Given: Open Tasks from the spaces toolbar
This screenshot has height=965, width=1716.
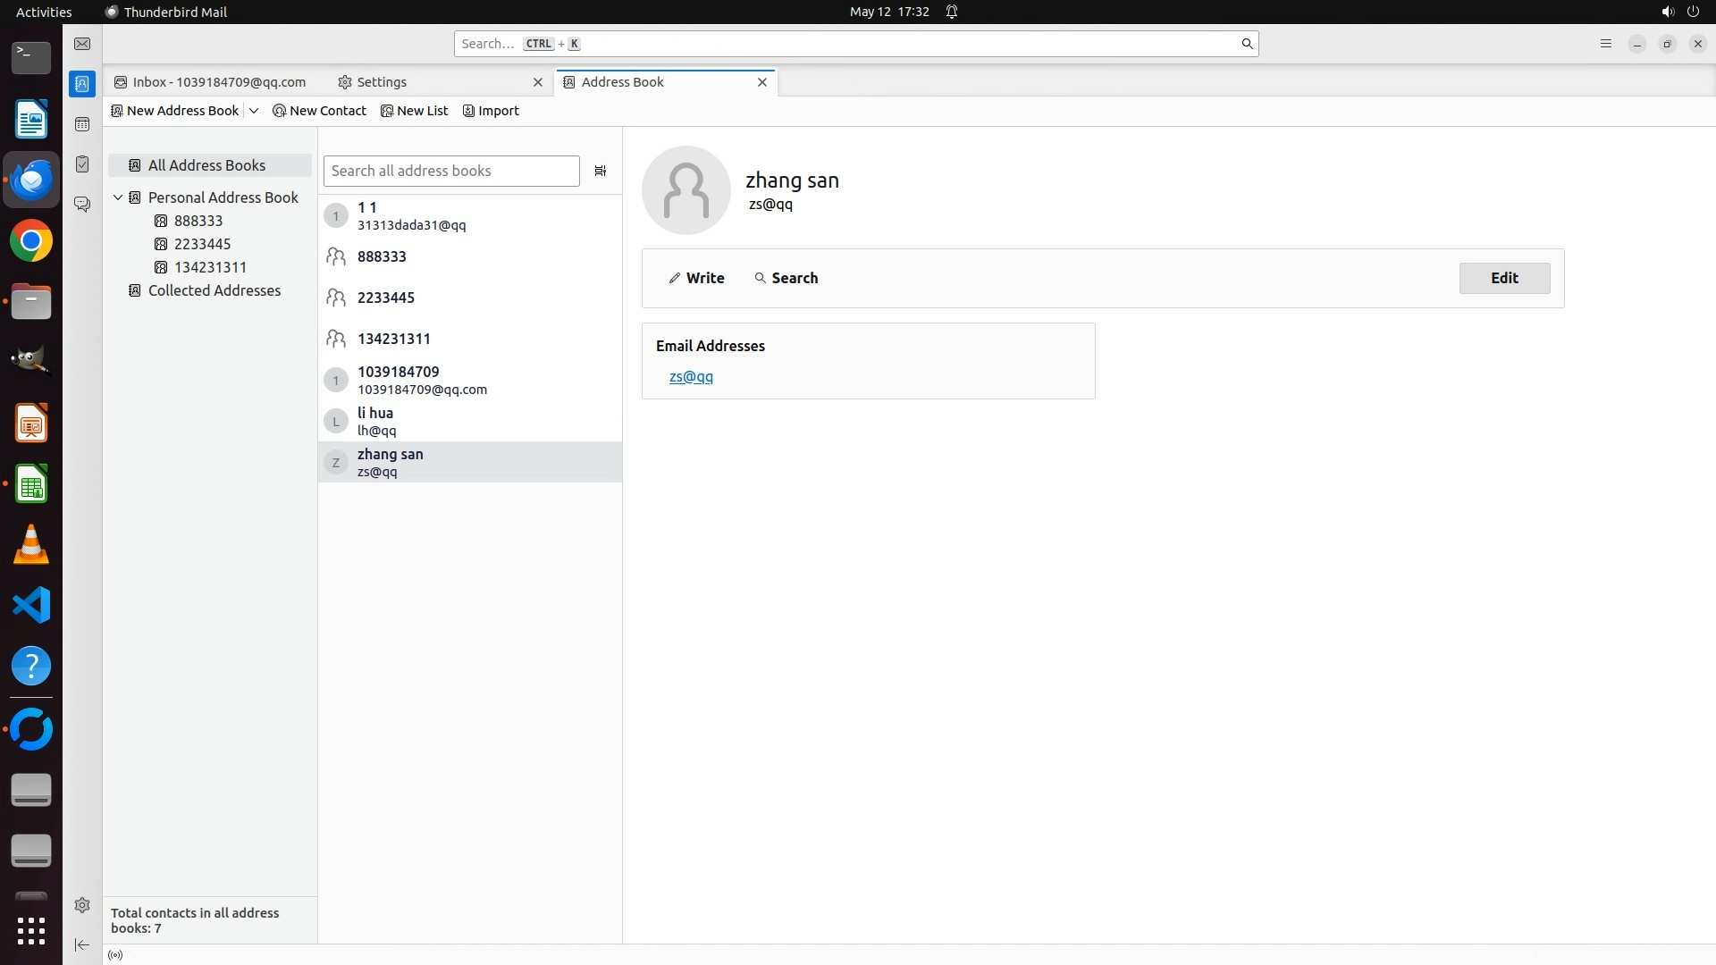Looking at the screenshot, I should [82, 164].
